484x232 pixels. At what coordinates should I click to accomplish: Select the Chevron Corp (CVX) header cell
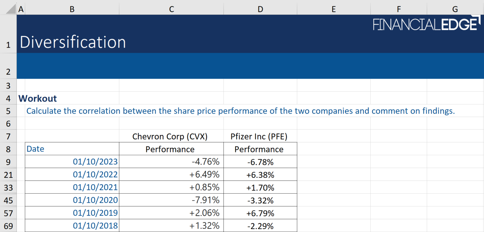tap(171, 136)
